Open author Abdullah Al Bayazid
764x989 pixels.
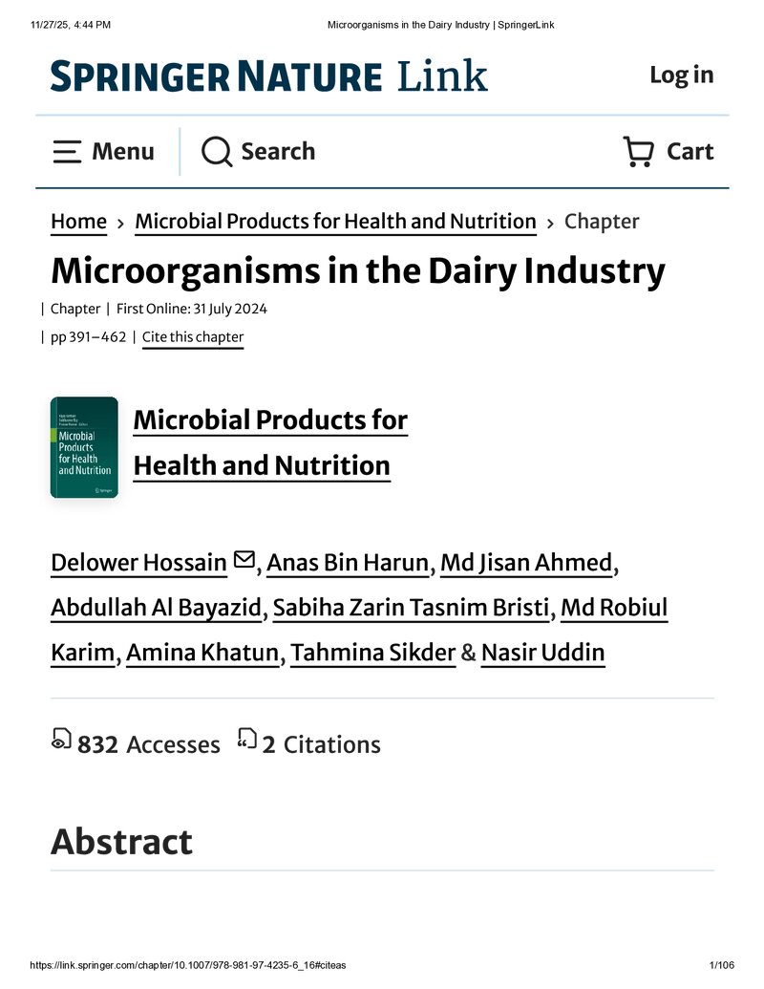coord(157,608)
